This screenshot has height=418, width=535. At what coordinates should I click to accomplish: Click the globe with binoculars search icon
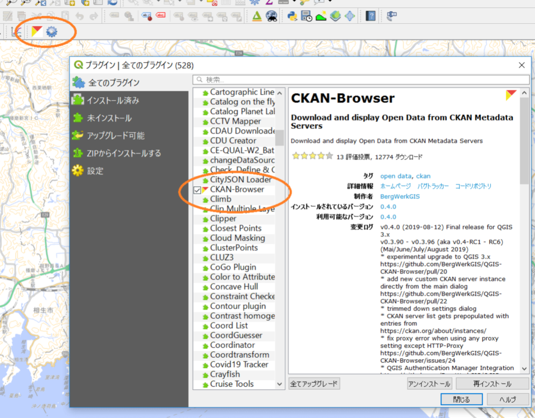271,16
